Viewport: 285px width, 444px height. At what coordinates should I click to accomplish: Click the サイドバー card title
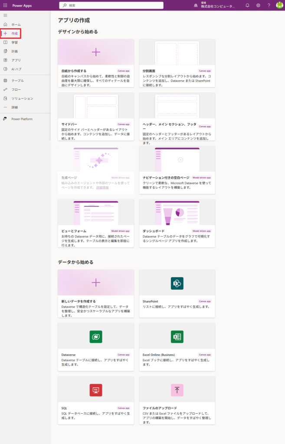[x=69, y=124]
